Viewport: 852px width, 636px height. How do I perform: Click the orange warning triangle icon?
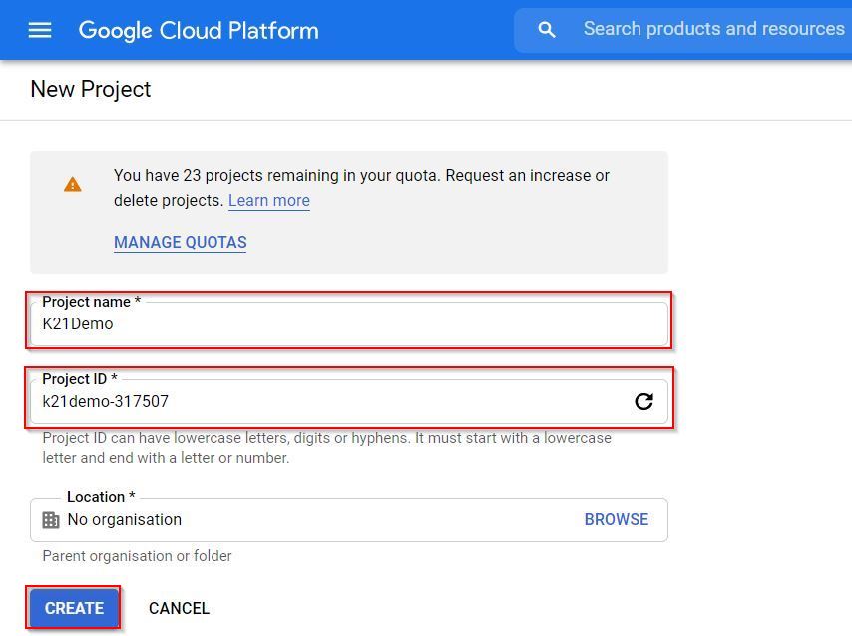point(73,185)
